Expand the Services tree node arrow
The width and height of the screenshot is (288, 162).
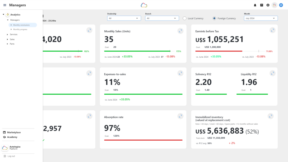pyautogui.click(x=7, y=34)
